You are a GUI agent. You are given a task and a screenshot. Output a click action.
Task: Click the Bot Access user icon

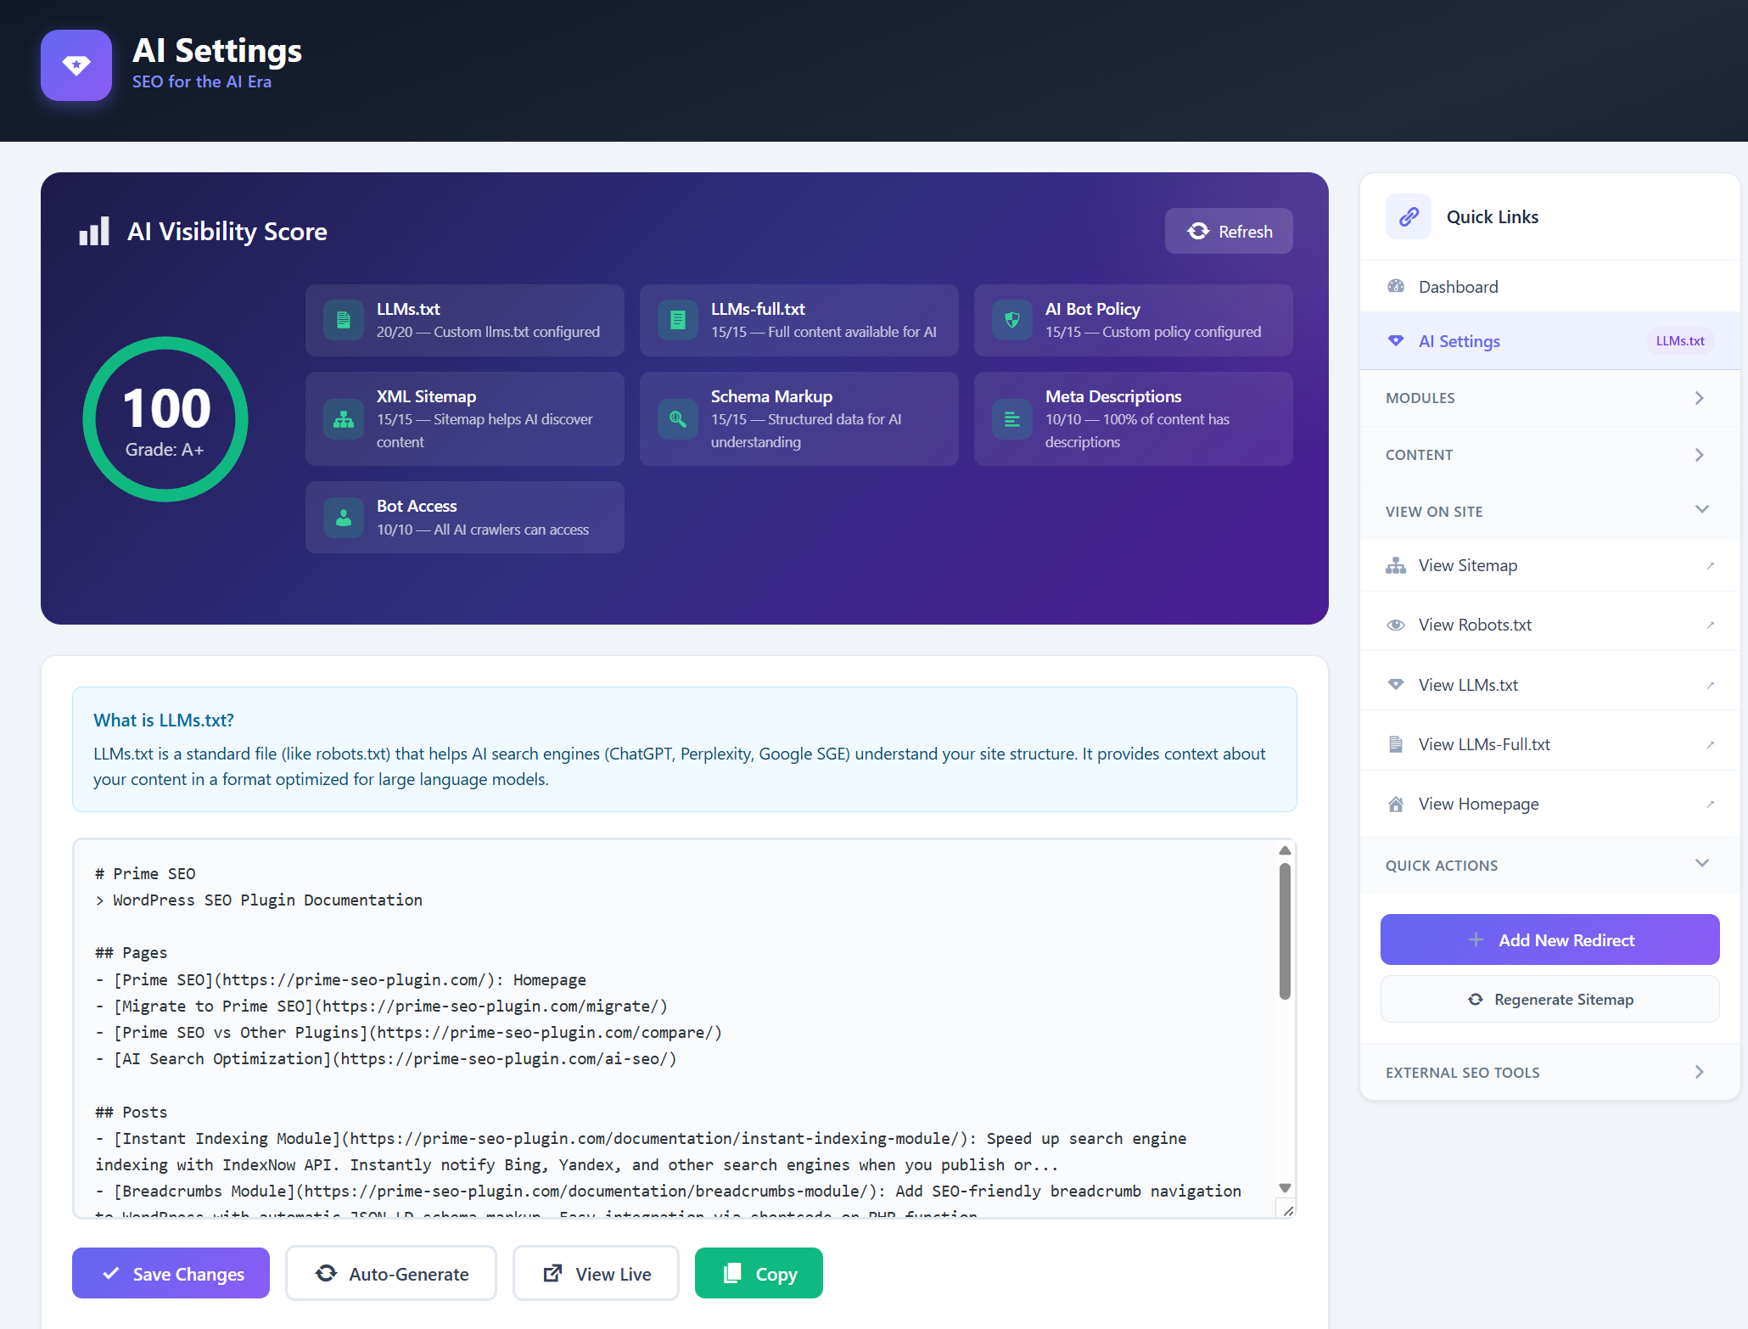(x=344, y=518)
